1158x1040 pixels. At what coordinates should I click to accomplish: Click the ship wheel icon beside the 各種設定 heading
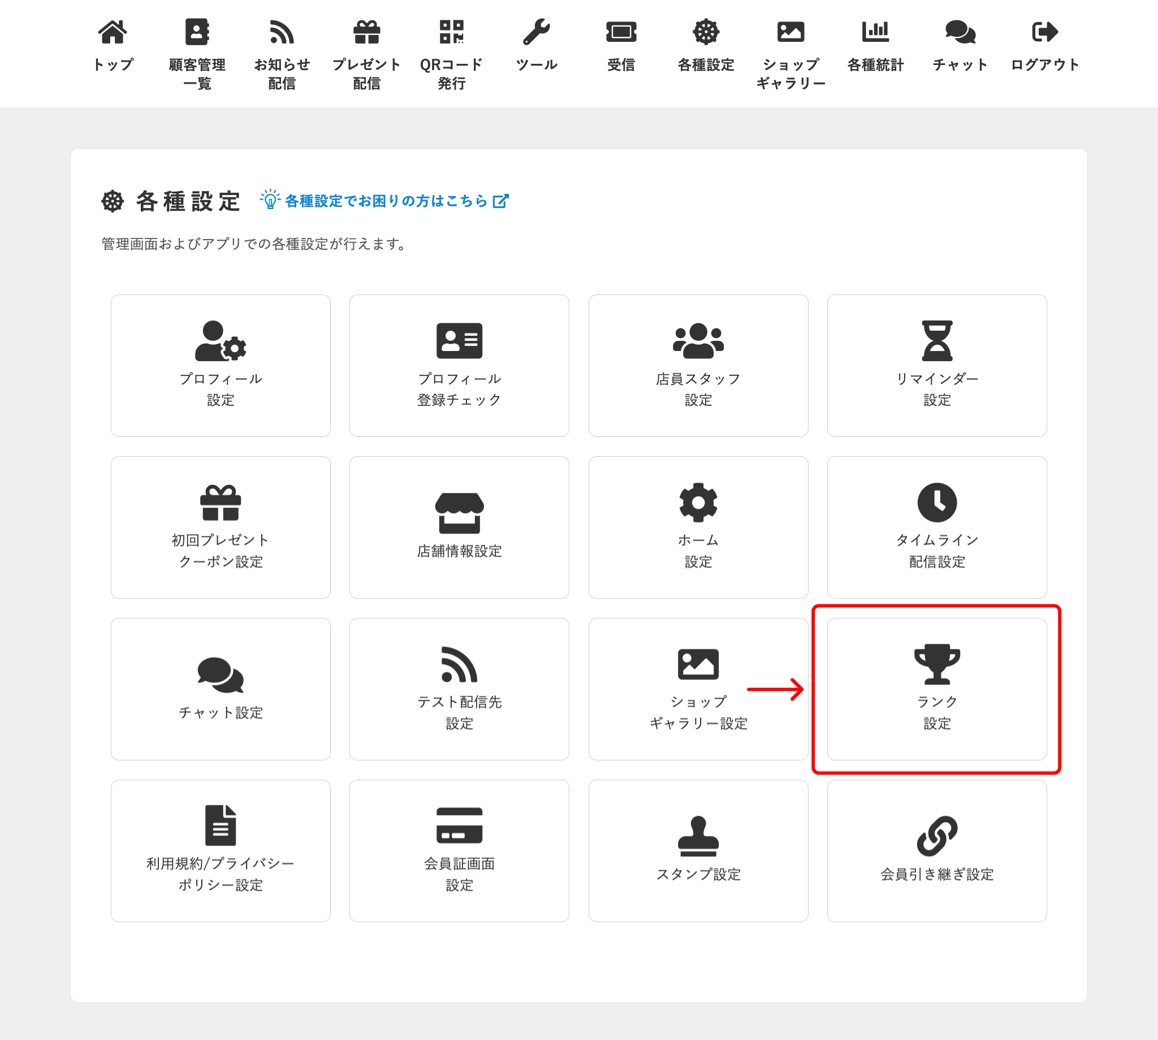(113, 201)
